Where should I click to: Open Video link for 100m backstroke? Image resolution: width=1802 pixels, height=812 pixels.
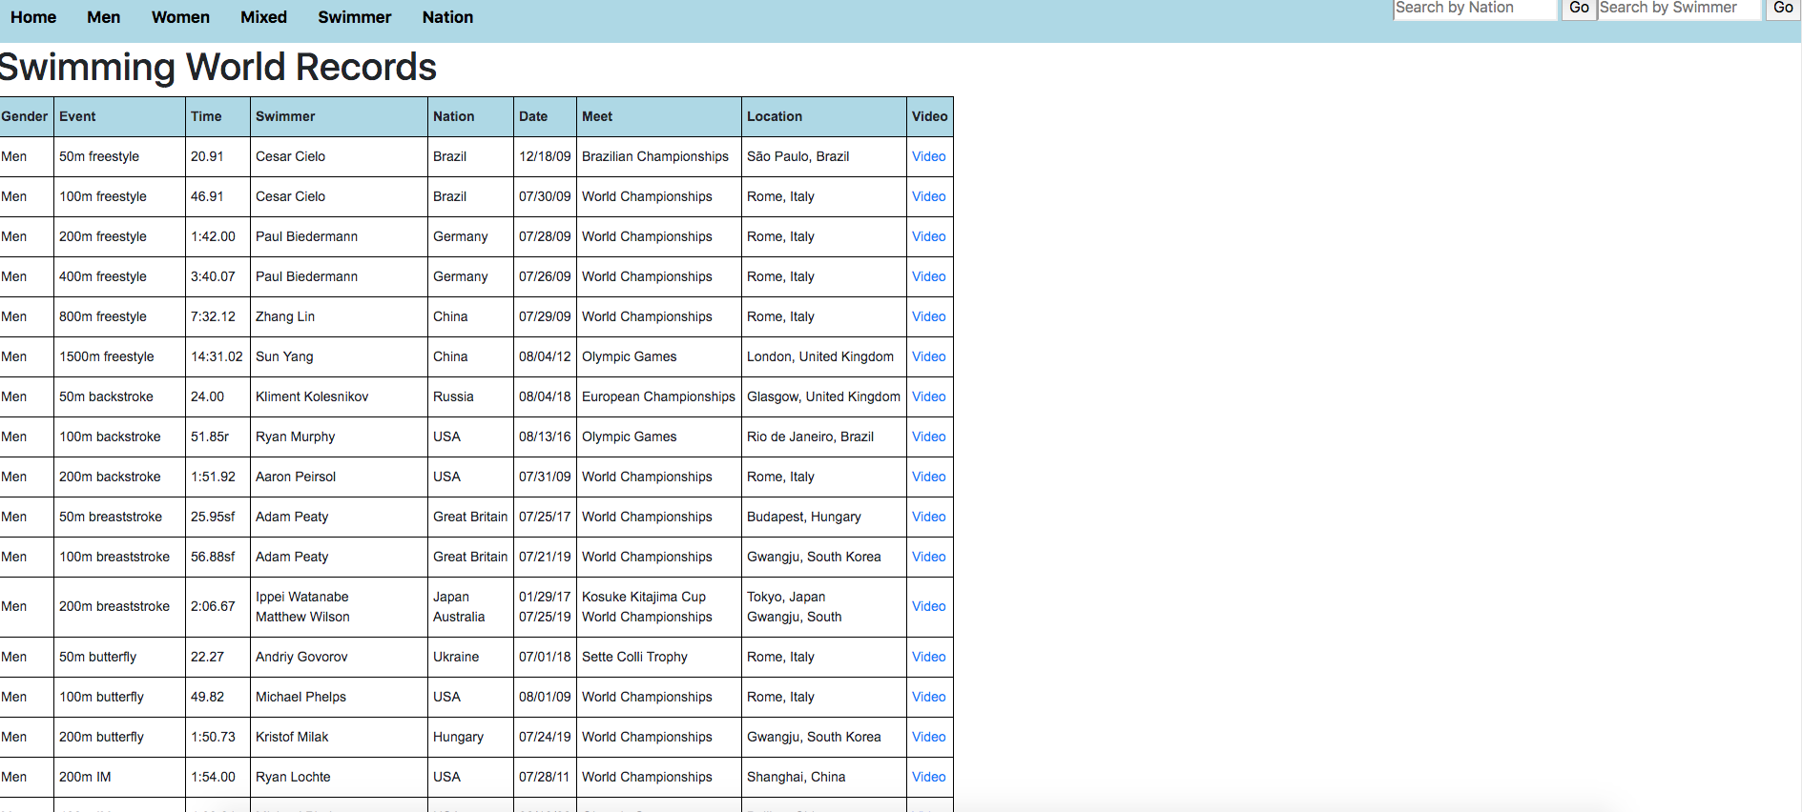(928, 436)
